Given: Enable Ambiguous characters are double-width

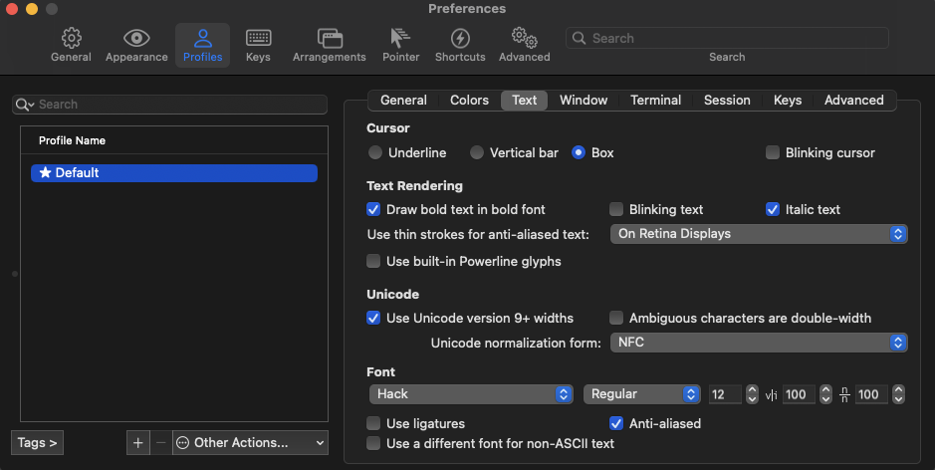Looking at the screenshot, I should click(x=616, y=318).
